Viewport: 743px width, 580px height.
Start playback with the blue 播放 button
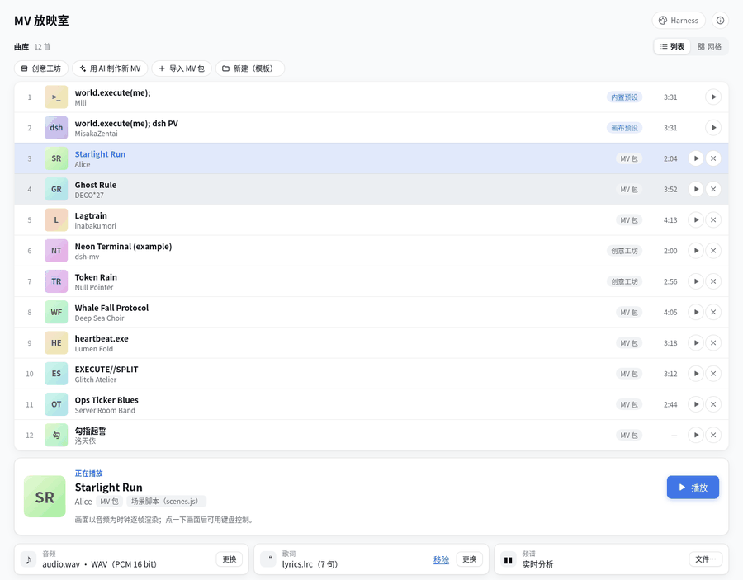(x=693, y=488)
